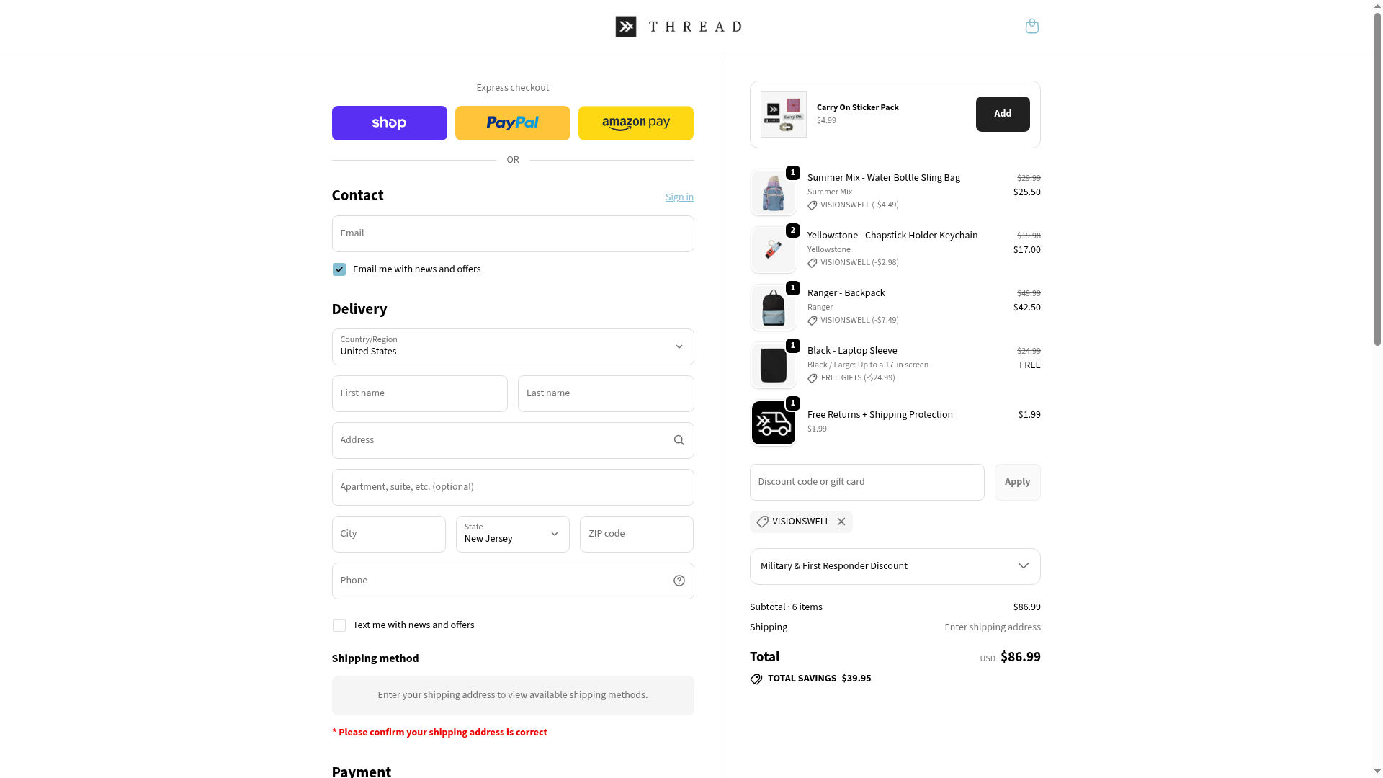Enable Text me with news and offers
Image resolution: width=1383 pixels, height=778 pixels.
click(339, 625)
